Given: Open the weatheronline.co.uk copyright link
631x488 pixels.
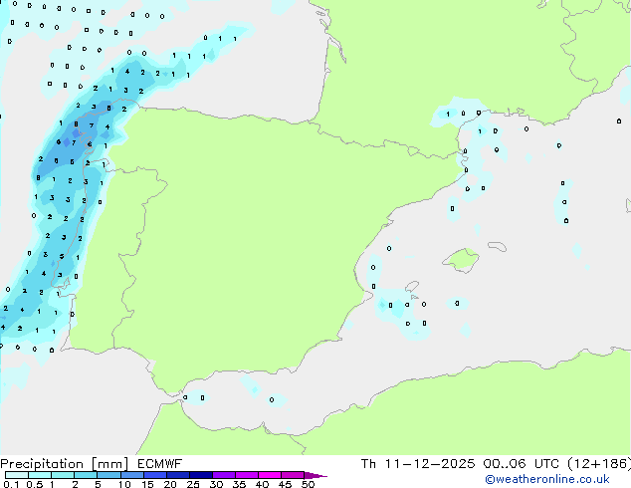Looking at the screenshot, I should pos(547,479).
